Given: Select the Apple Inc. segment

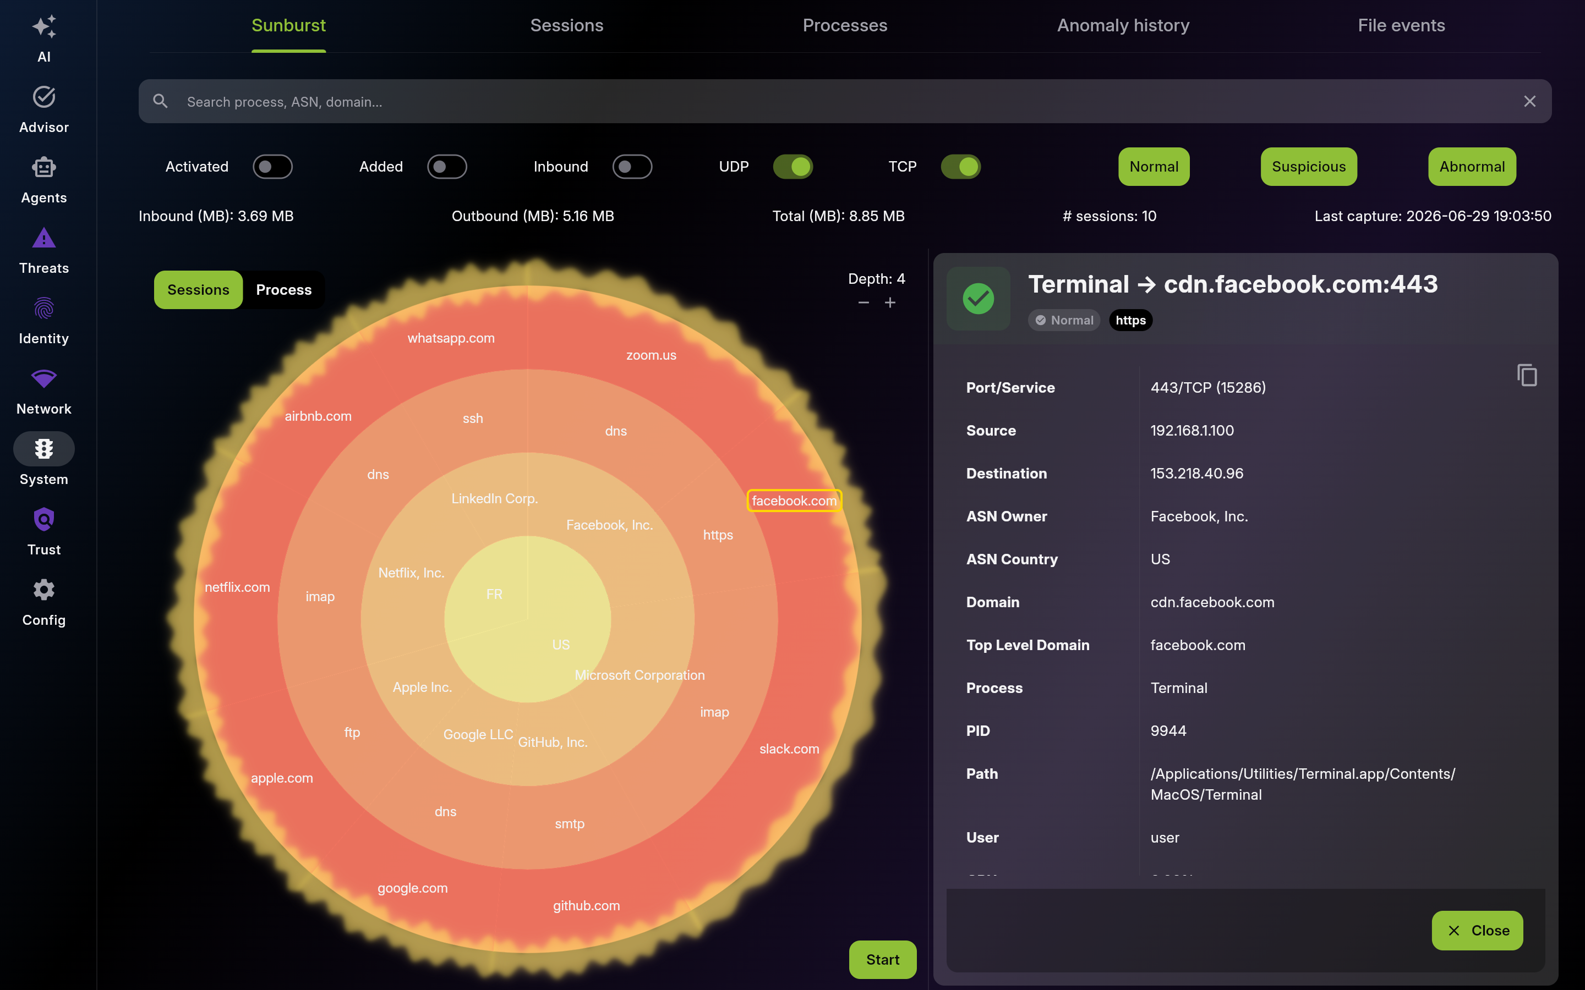Looking at the screenshot, I should 422,687.
